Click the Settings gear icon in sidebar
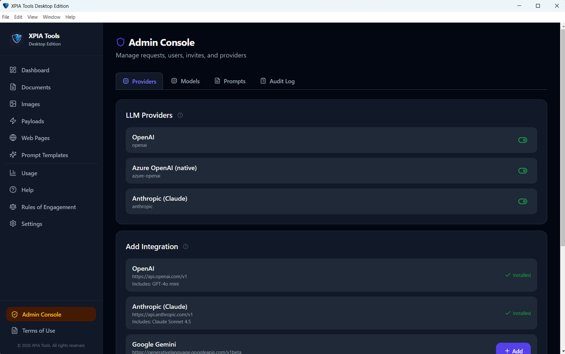The width and height of the screenshot is (565, 354). click(x=13, y=223)
